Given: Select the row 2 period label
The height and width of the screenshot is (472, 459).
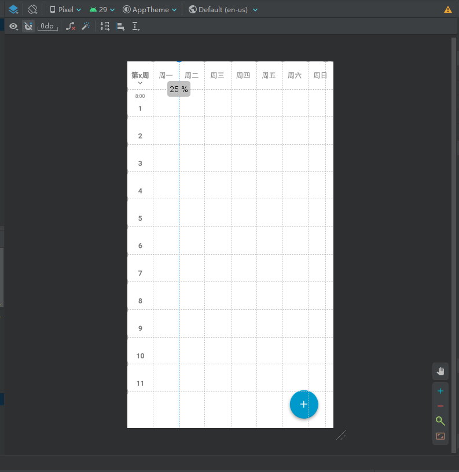Looking at the screenshot, I should point(140,136).
